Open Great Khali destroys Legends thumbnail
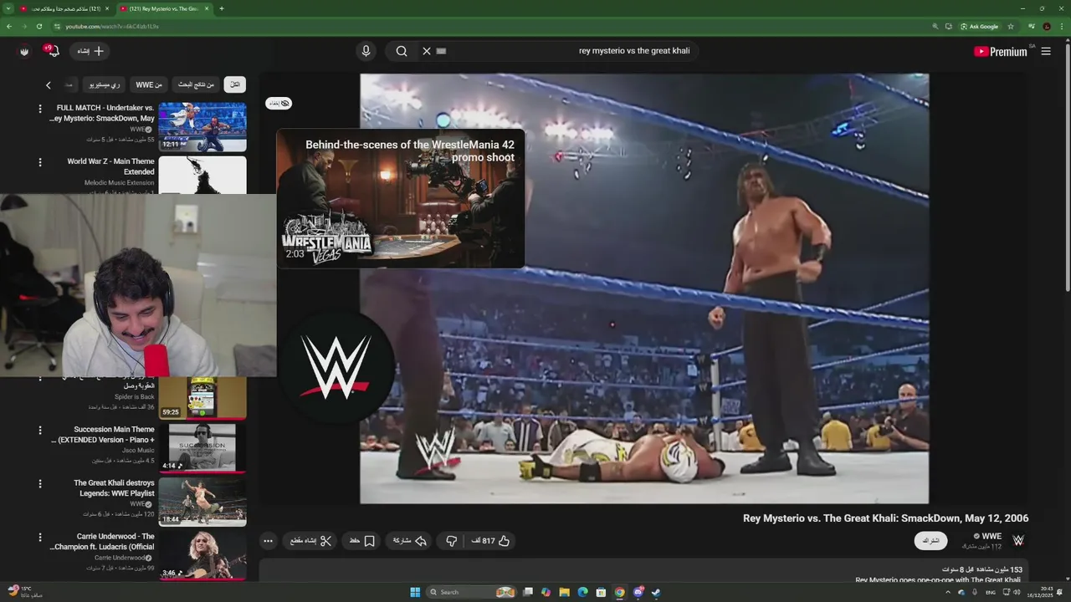 202,501
